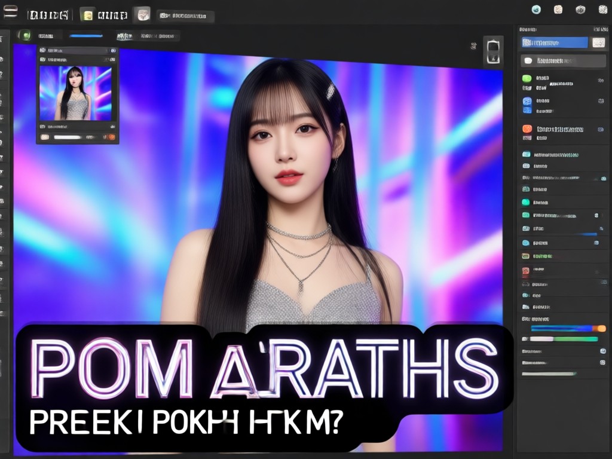Toggle the green round button under the top bar
The width and height of the screenshot is (612, 459).
pos(26,36)
